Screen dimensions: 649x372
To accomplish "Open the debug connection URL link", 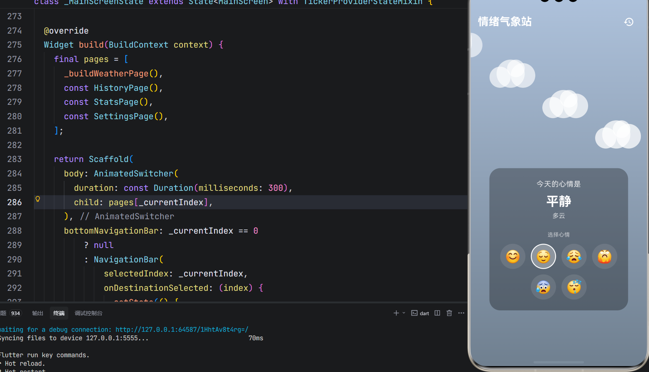I will coord(182,330).
